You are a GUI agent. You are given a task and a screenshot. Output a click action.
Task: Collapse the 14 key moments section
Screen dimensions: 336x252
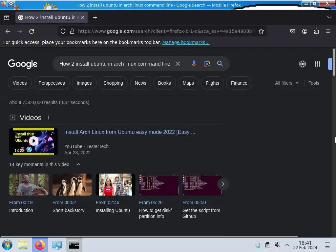click(78, 164)
